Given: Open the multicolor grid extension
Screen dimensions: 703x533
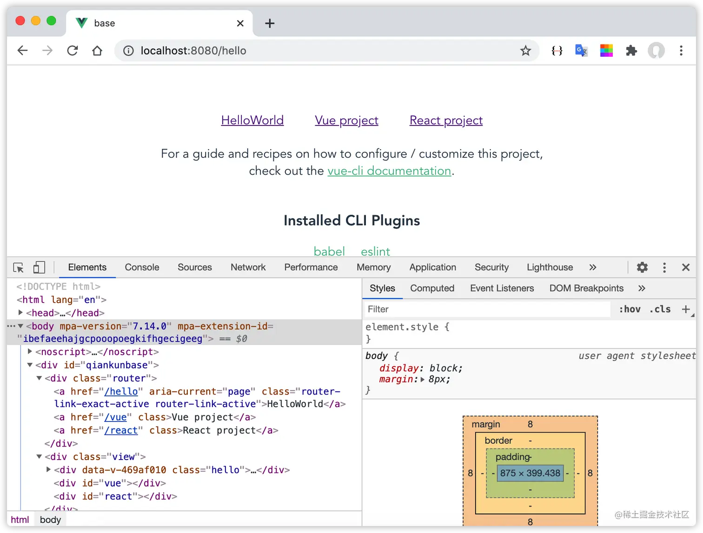Looking at the screenshot, I should [x=606, y=51].
